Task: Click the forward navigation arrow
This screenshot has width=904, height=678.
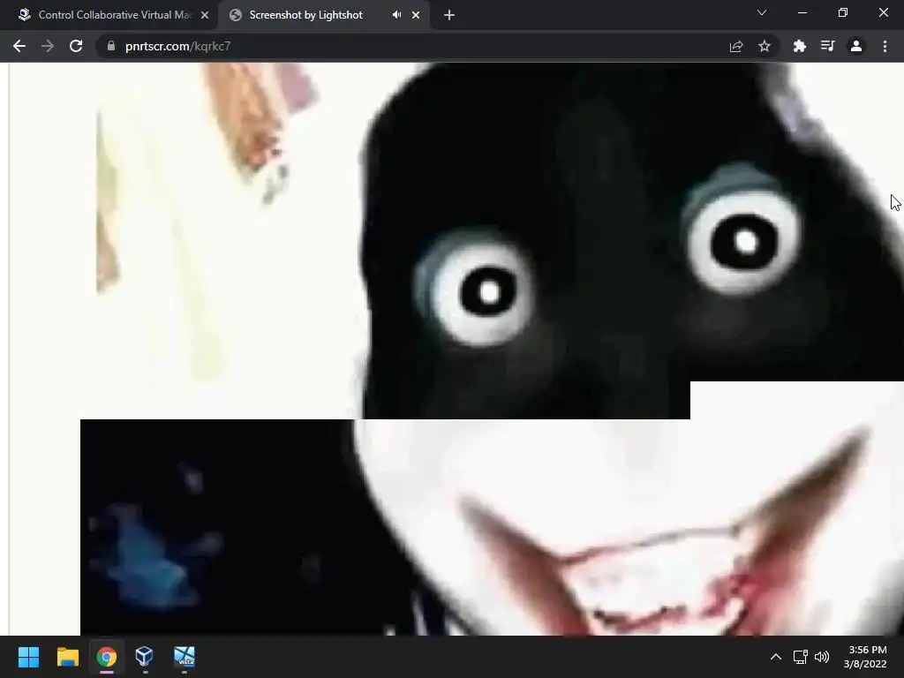Action: pos(48,46)
